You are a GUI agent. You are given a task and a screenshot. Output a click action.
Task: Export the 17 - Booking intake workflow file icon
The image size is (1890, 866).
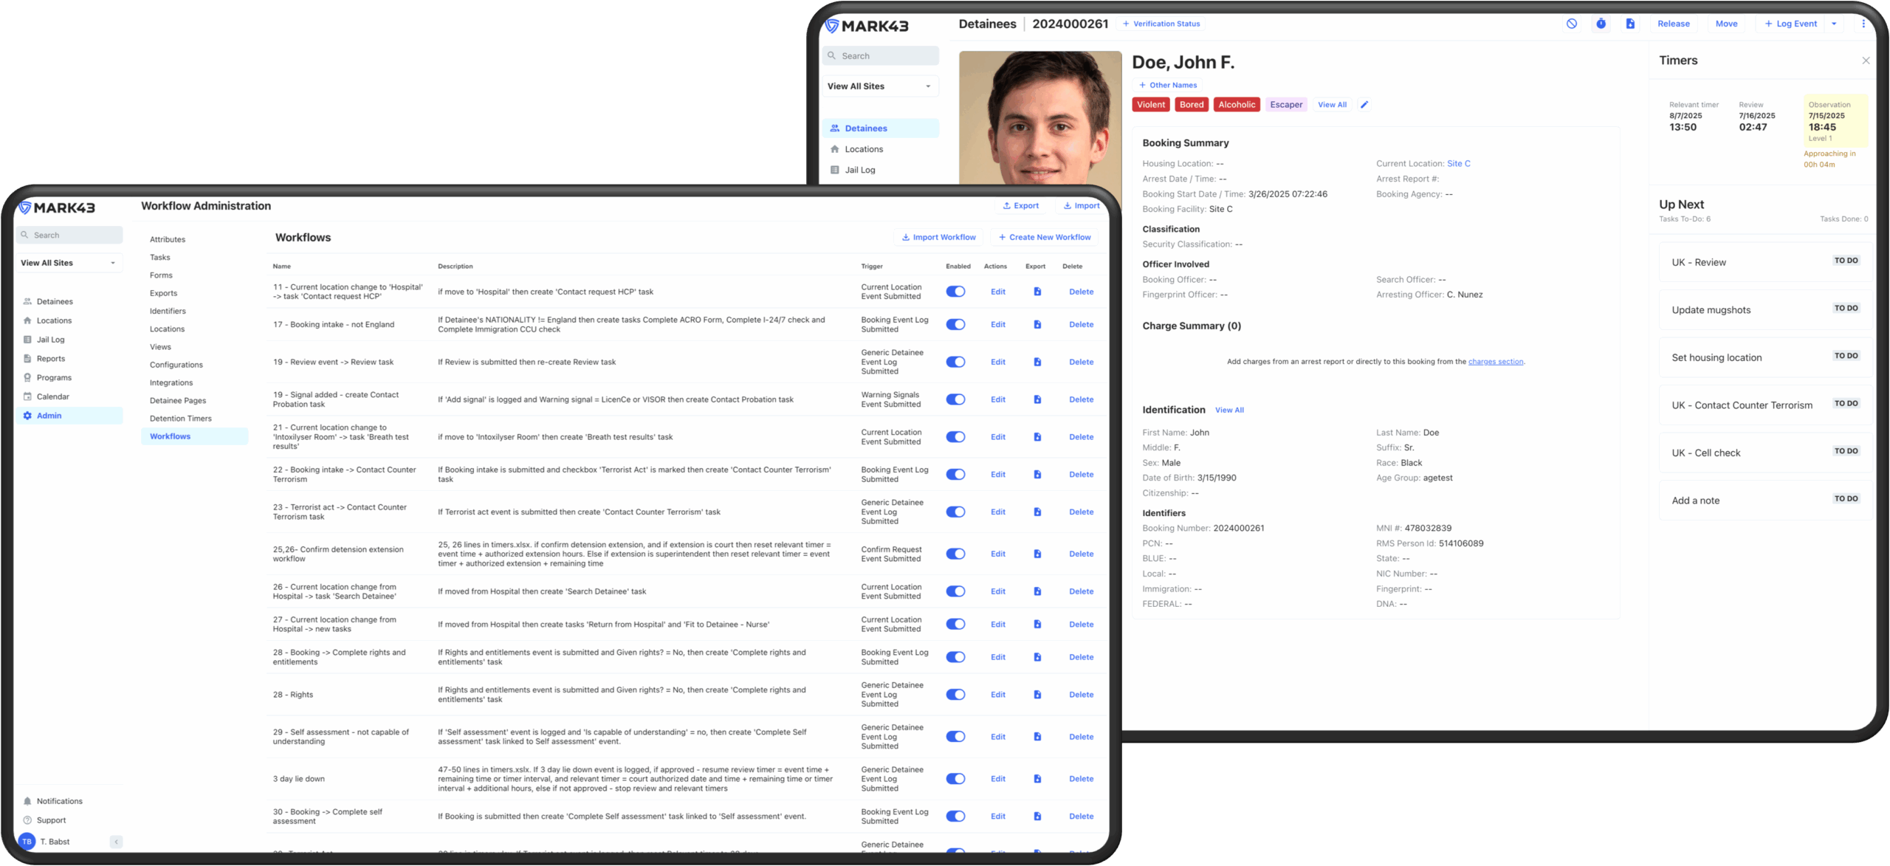click(1037, 325)
